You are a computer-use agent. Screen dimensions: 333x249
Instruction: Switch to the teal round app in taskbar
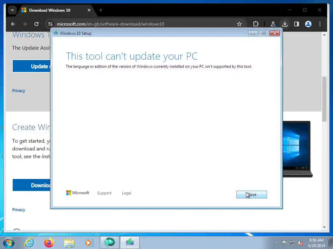(x=110, y=243)
